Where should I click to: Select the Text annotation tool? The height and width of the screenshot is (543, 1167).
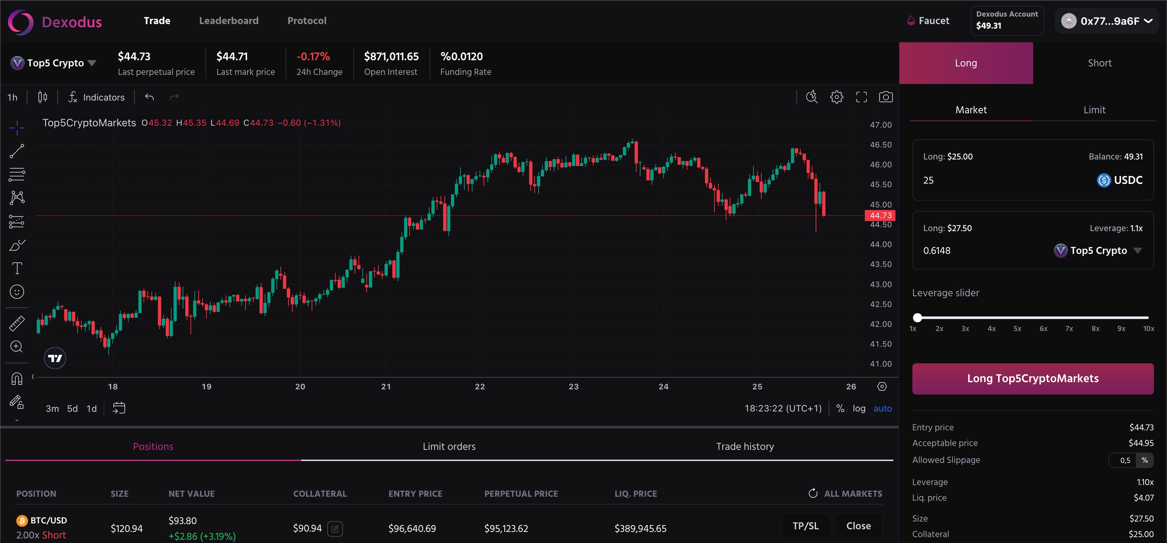(17, 269)
